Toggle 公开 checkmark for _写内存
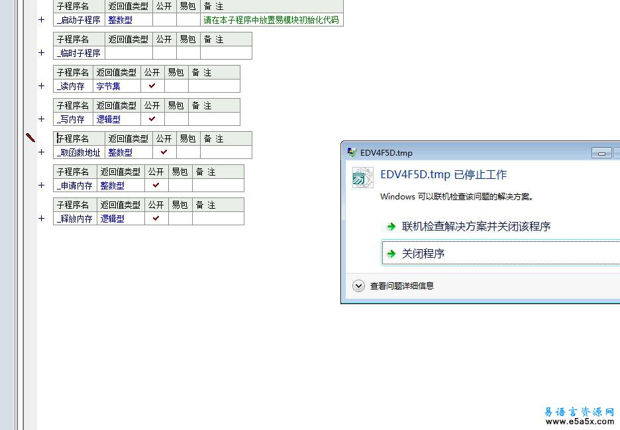Screen dimensions: 620x430 [152, 119]
